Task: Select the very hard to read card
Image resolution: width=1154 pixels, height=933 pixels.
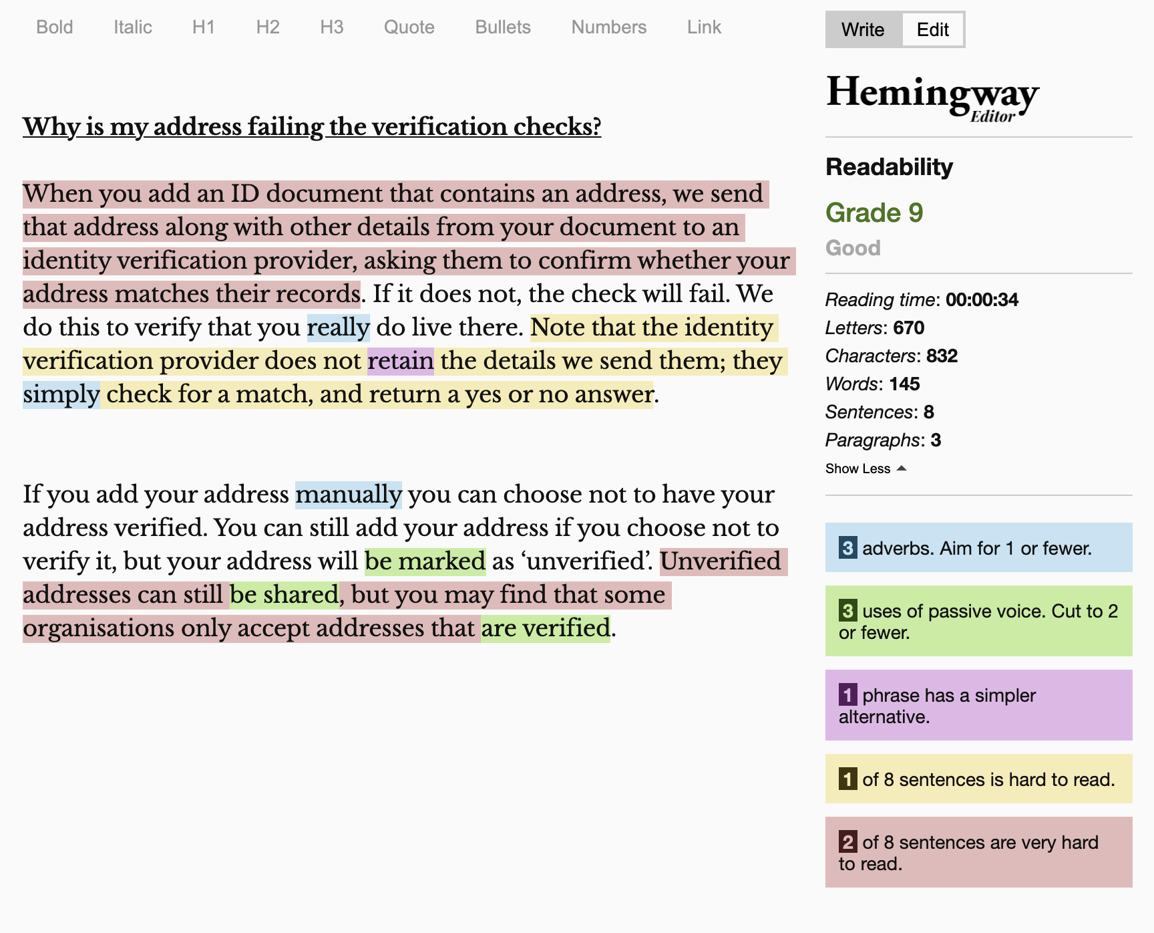Action: tap(979, 852)
